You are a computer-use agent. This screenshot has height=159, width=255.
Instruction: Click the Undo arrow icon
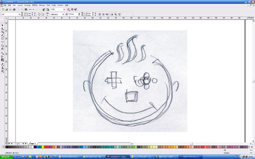tap(30, 10)
